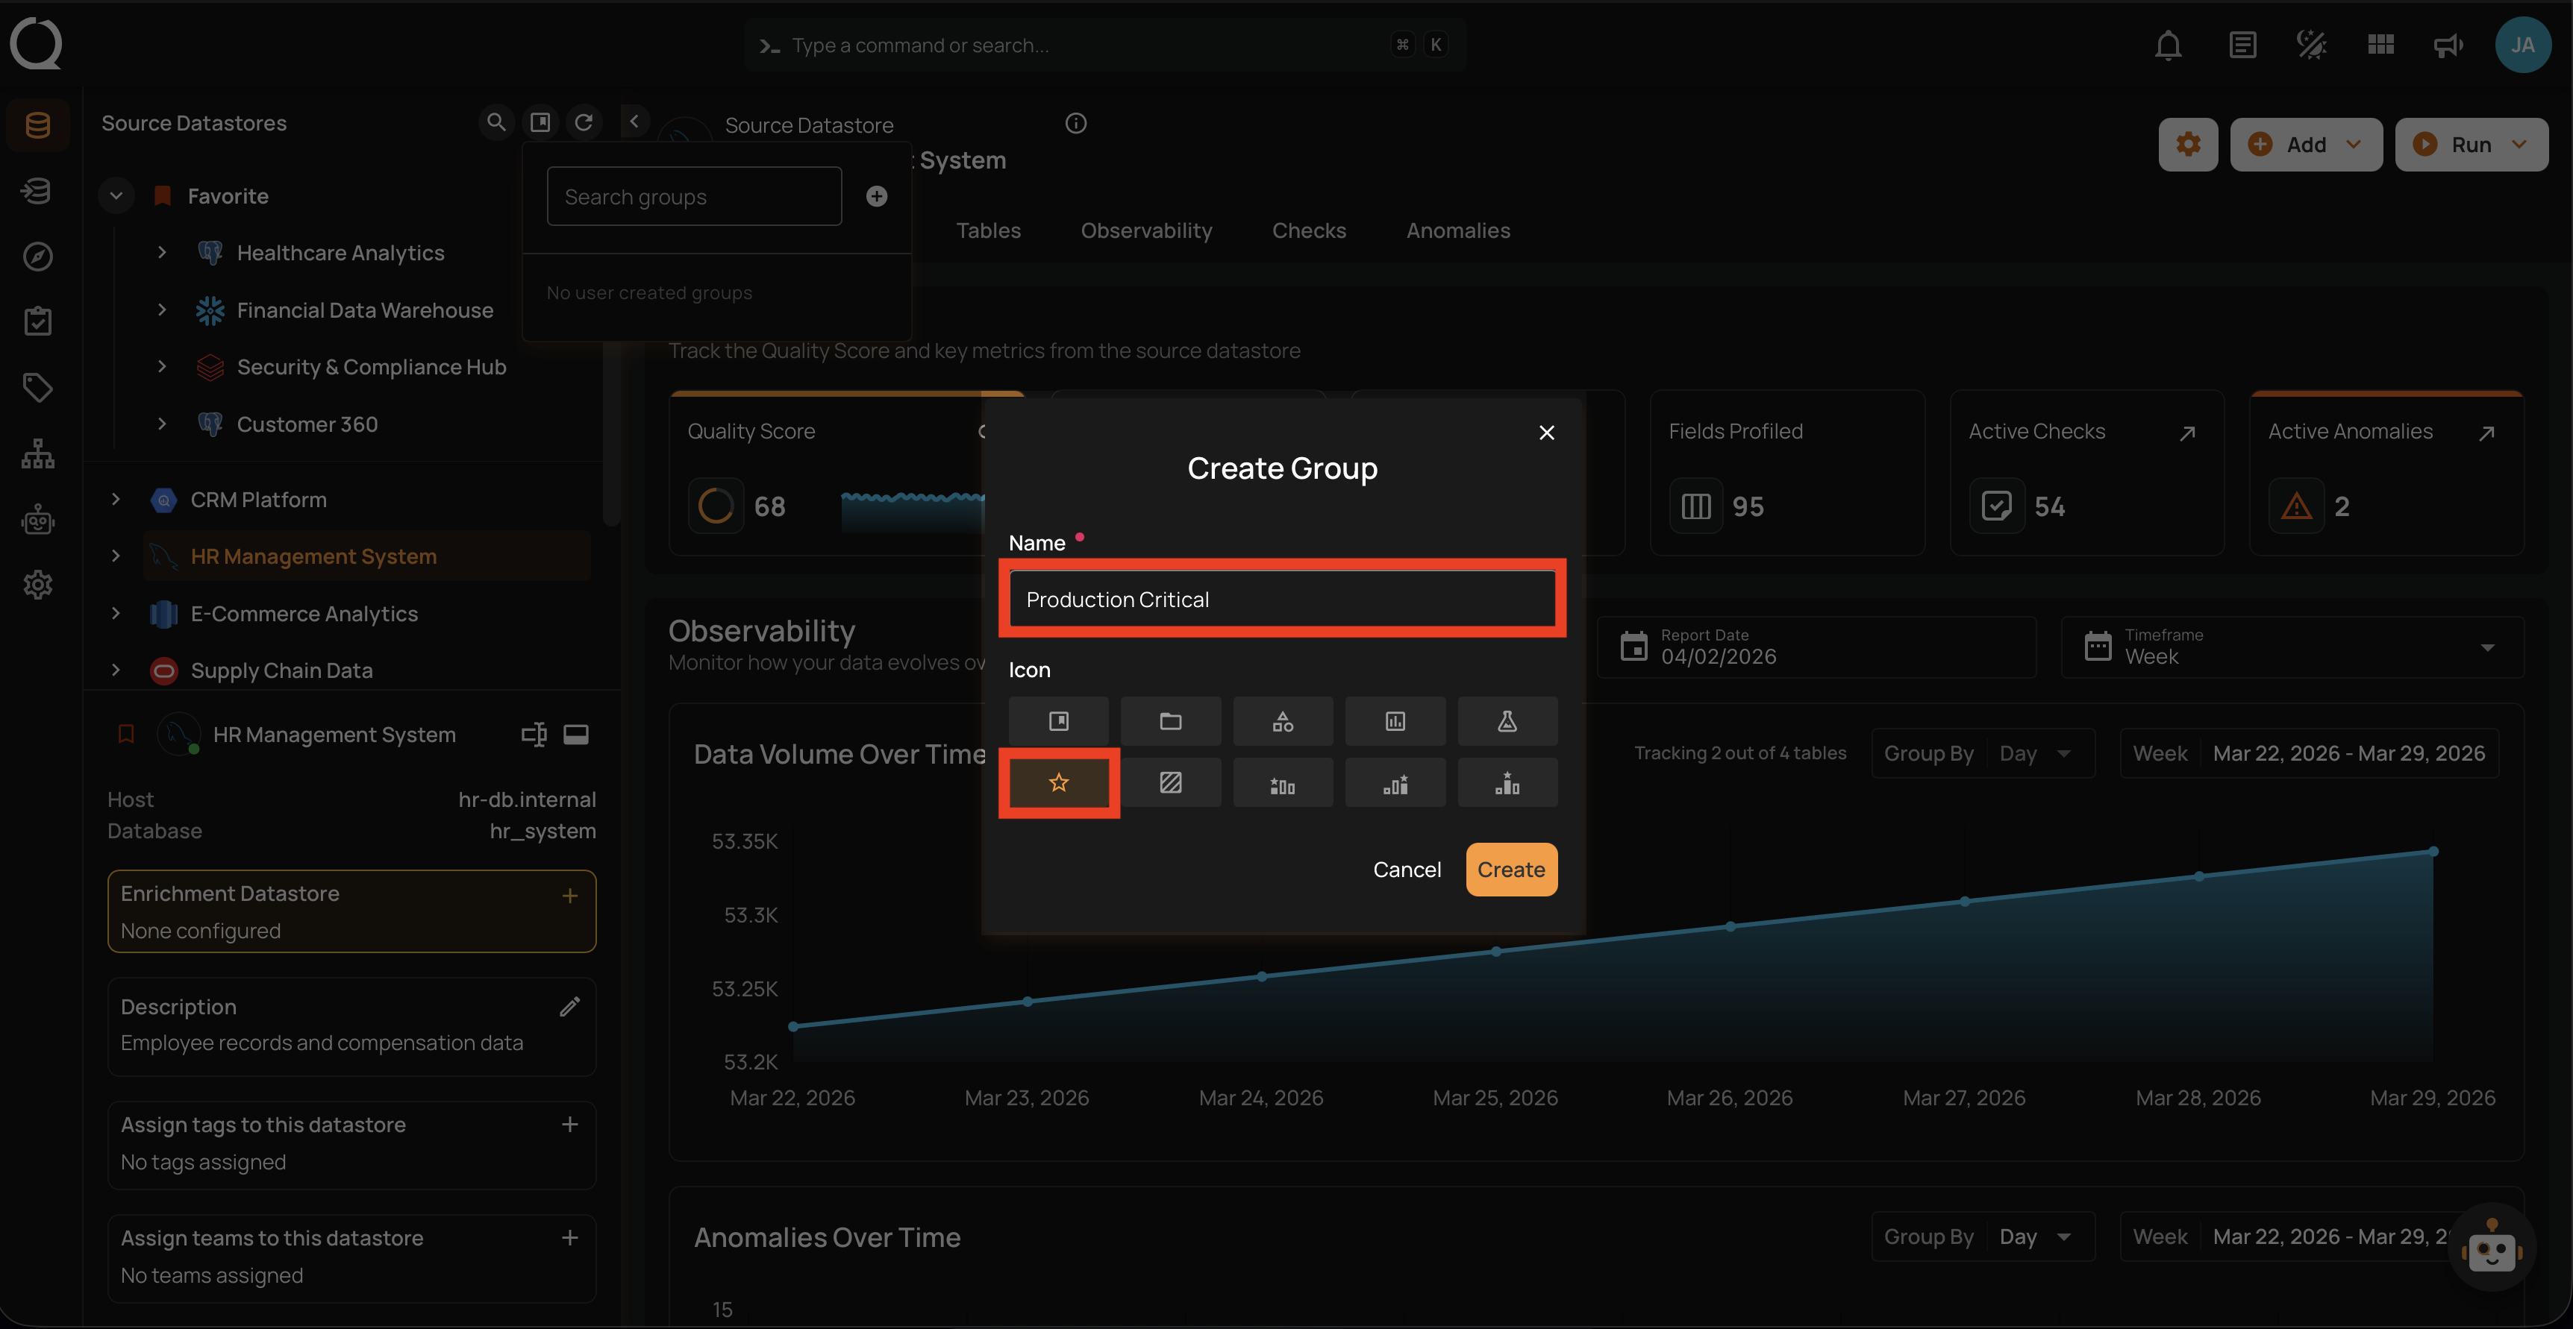
Task: Click the Search groups field
Action: click(693, 197)
